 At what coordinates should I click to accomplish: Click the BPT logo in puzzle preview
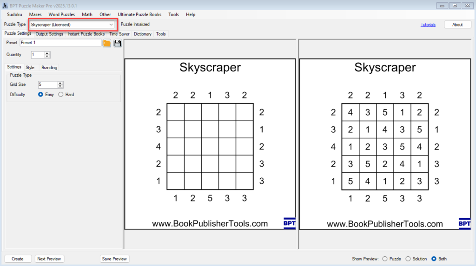pos(289,223)
